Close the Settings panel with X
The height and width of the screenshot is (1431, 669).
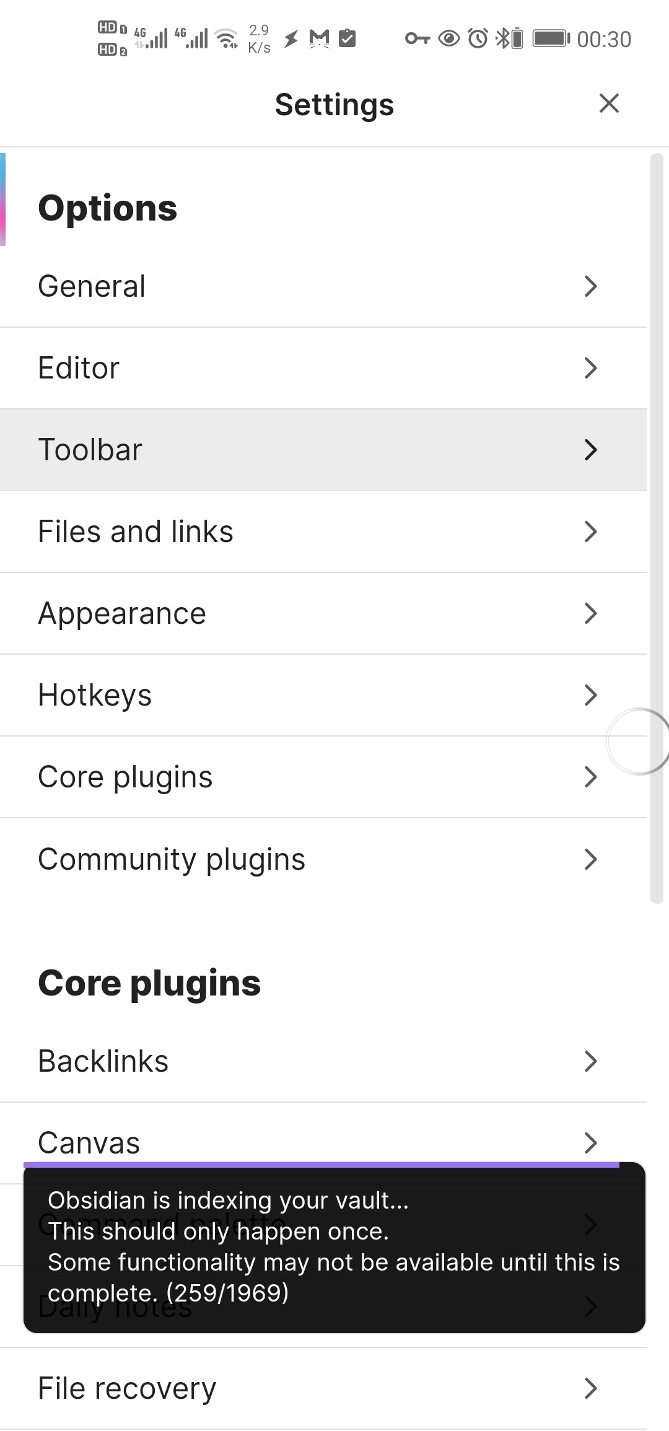[x=609, y=103]
